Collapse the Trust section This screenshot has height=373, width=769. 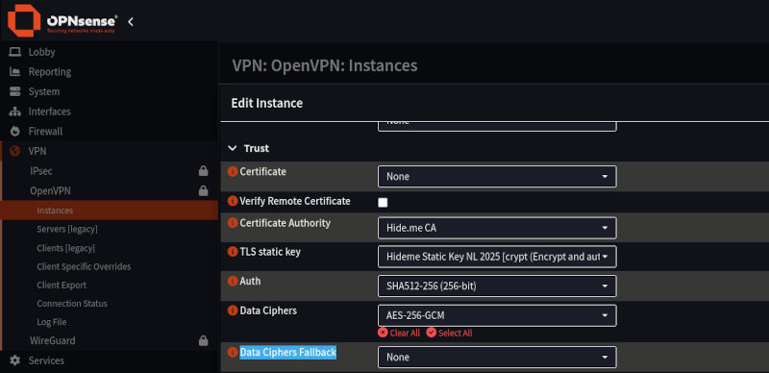(249, 148)
